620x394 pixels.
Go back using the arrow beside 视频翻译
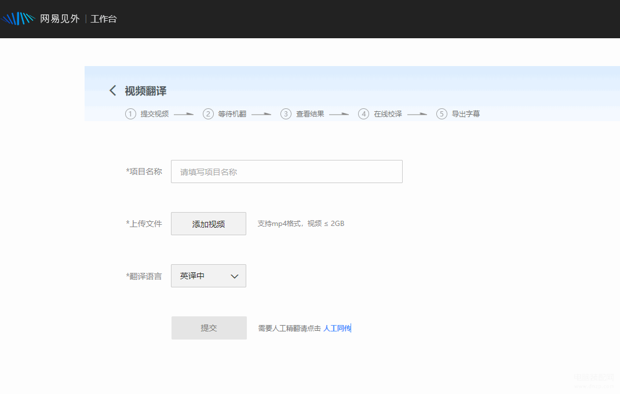tap(112, 90)
